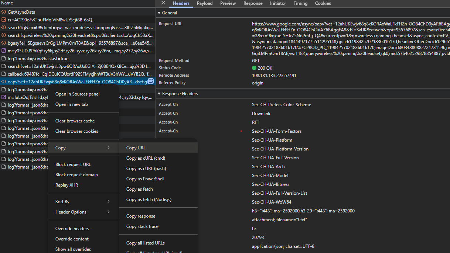Select Copy as cURL (bash)
Image resolution: width=450 pixels, height=253 pixels.
pyautogui.click(x=146, y=169)
